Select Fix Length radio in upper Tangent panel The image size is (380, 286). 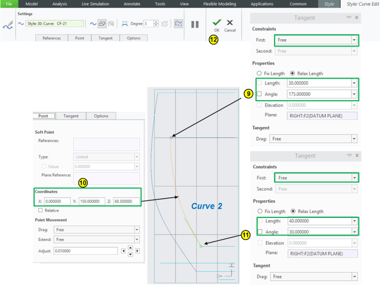pos(259,73)
